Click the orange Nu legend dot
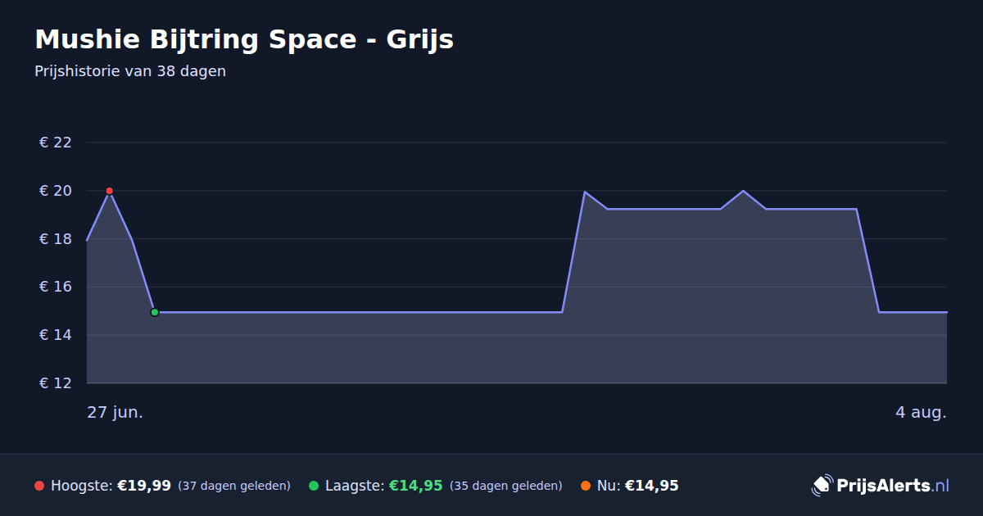 point(586,486)
